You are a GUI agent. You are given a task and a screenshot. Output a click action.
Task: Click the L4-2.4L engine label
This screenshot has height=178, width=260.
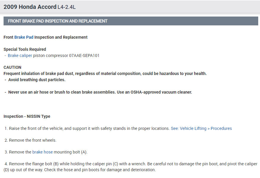(x=67, y=7)
